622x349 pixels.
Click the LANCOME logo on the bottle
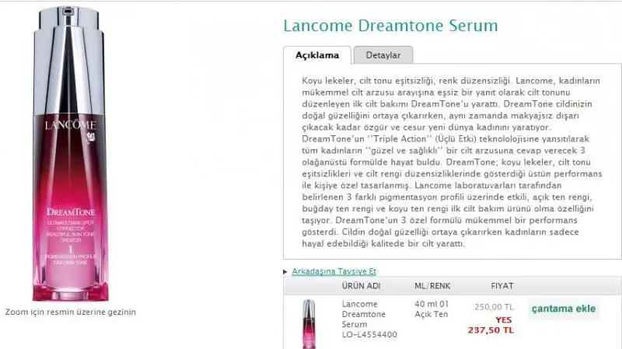pos(71,125)
